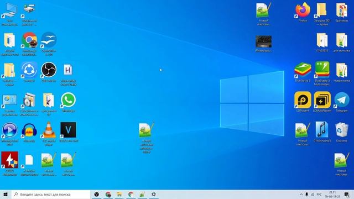This screenshot has height=199, width=354.
Task: Select the folder shortcut beside SHAREit
Action: pos(9,70)
